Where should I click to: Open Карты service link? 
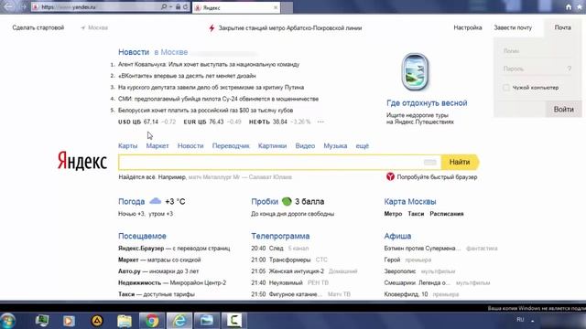pos(128,146)
